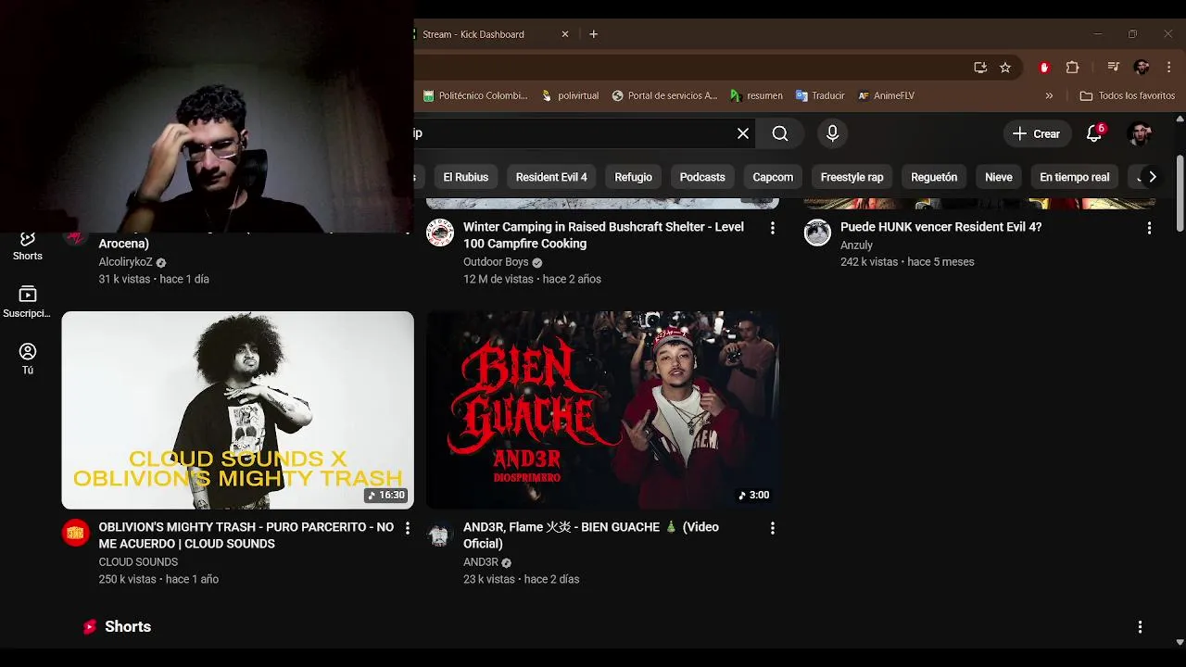This screenshot has width=1186, height=667.
Task: Open the CLOUD SOUNDS channel name
Action: pyautogui.click(x=138, y=562)
